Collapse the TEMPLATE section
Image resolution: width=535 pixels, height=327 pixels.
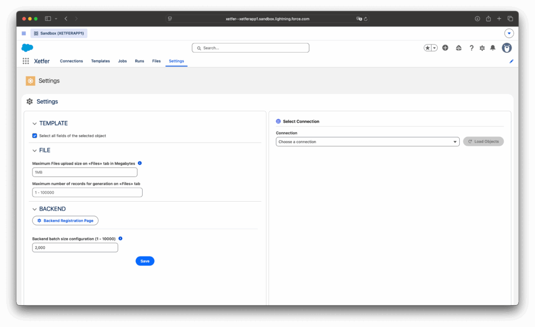click(34, 123)
